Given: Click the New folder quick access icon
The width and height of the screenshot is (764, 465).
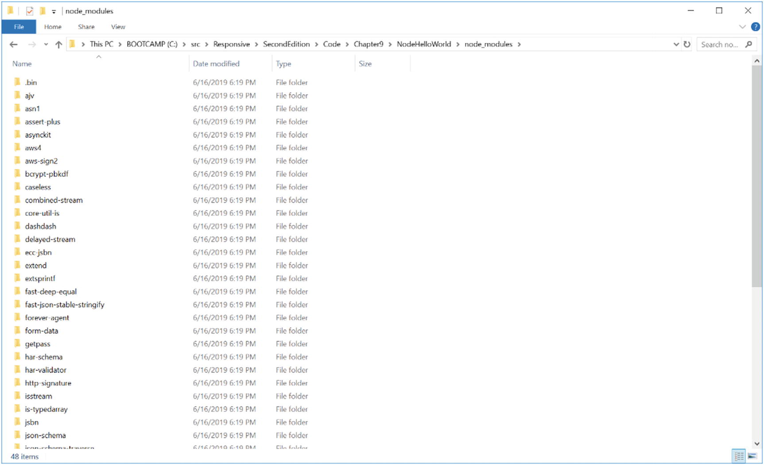Looking at the screenshot, I should point(43,11).
